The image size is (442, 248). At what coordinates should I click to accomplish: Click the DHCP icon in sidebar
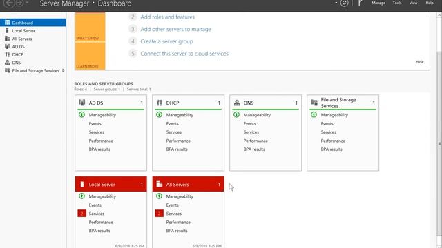8,54
